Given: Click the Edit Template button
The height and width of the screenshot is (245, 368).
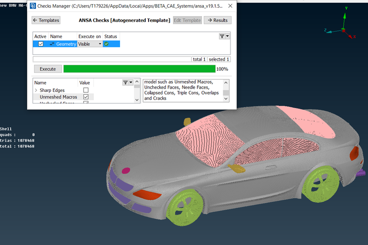Looking at the screenshot, I should 187,20.
